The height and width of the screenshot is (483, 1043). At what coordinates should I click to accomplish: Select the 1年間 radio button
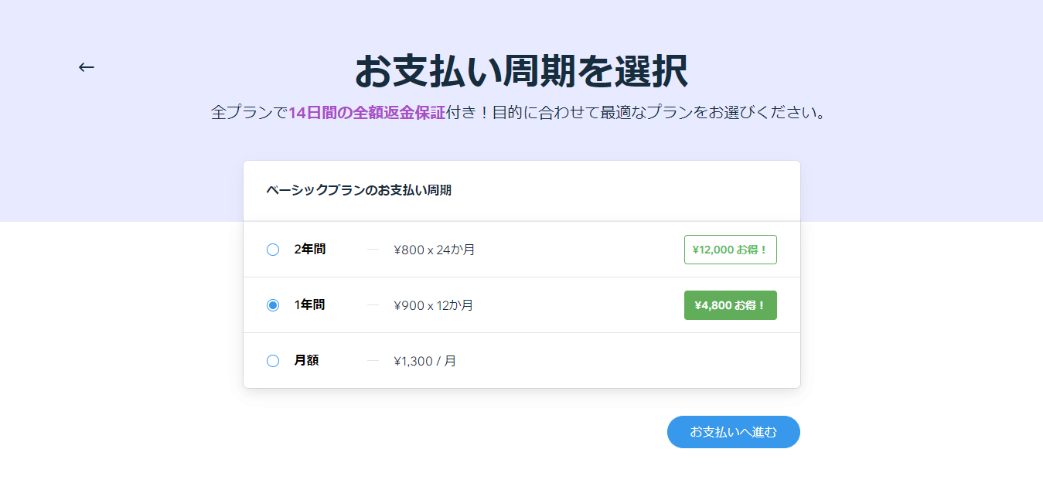tap(273, 305)
